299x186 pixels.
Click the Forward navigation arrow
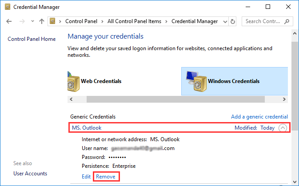(22, 21)
